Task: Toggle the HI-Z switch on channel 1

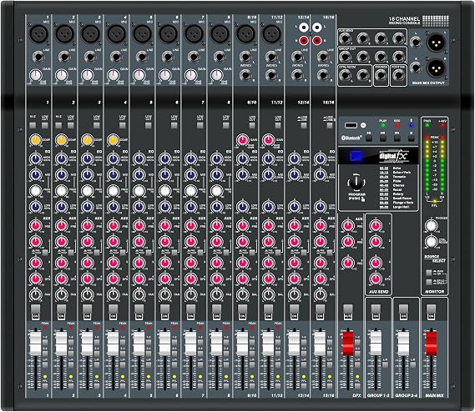Action: coord(33,125)
